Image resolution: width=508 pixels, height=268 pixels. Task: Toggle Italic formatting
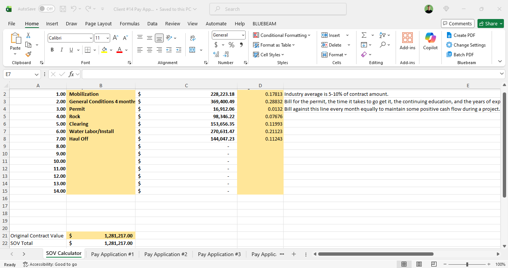point(61,50)
